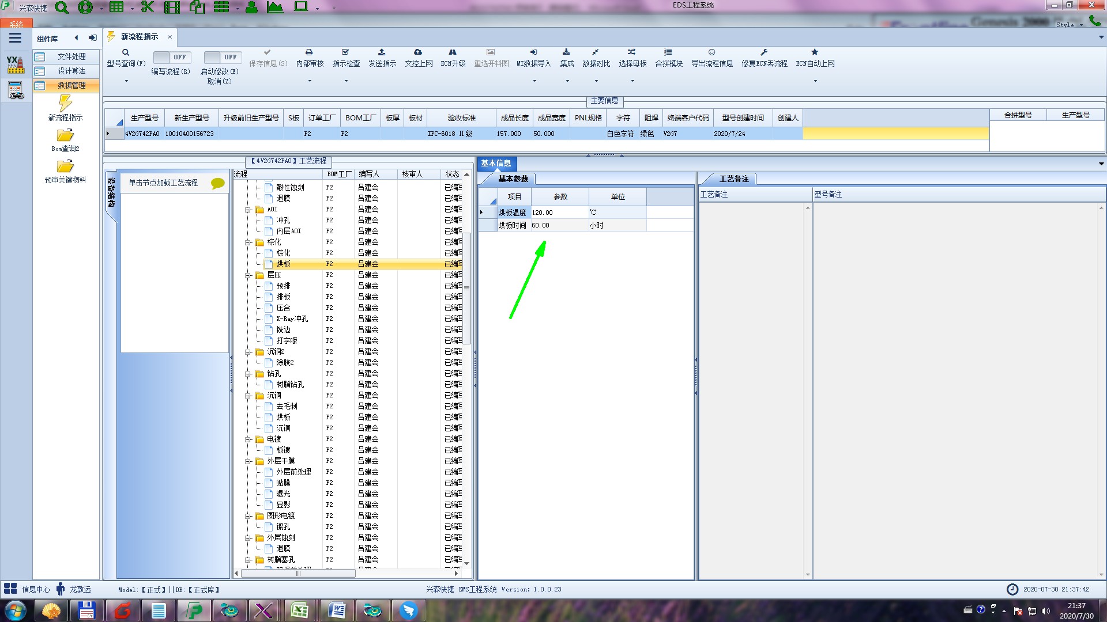Toggle the 编写流程 OFF switch
1107x622 pixels.
[x=171, y=57]
